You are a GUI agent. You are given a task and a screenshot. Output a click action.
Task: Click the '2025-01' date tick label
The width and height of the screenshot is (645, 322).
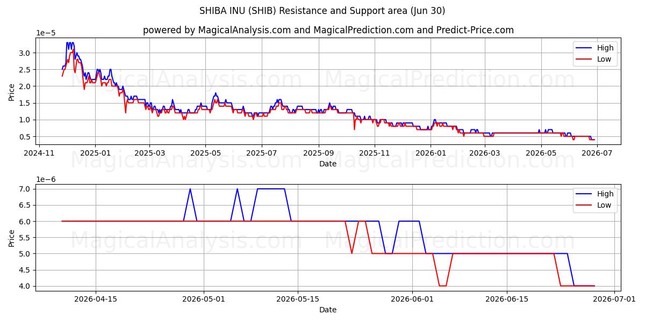pos(95,153)
